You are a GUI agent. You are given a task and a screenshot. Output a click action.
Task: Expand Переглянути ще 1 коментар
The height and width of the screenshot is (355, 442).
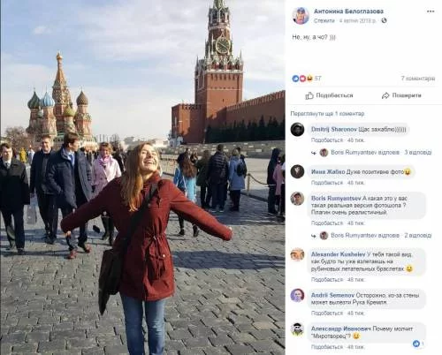[x=327, y=114]
